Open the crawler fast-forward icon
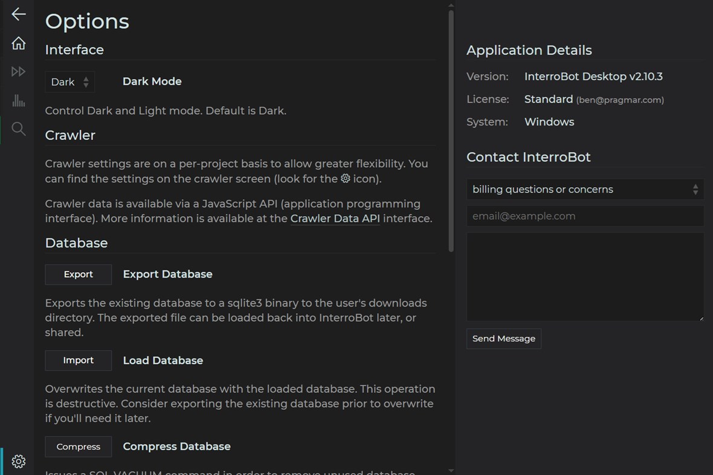Viewport: 713px width, 475px height. click(19, 72)
